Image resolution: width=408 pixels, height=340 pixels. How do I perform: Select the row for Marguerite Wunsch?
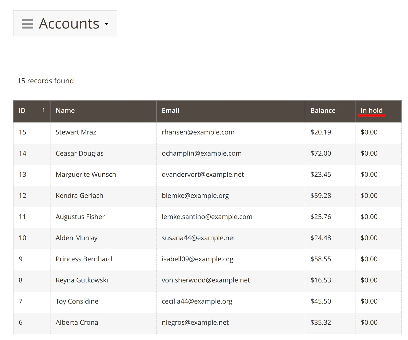[x=86, y=174]
